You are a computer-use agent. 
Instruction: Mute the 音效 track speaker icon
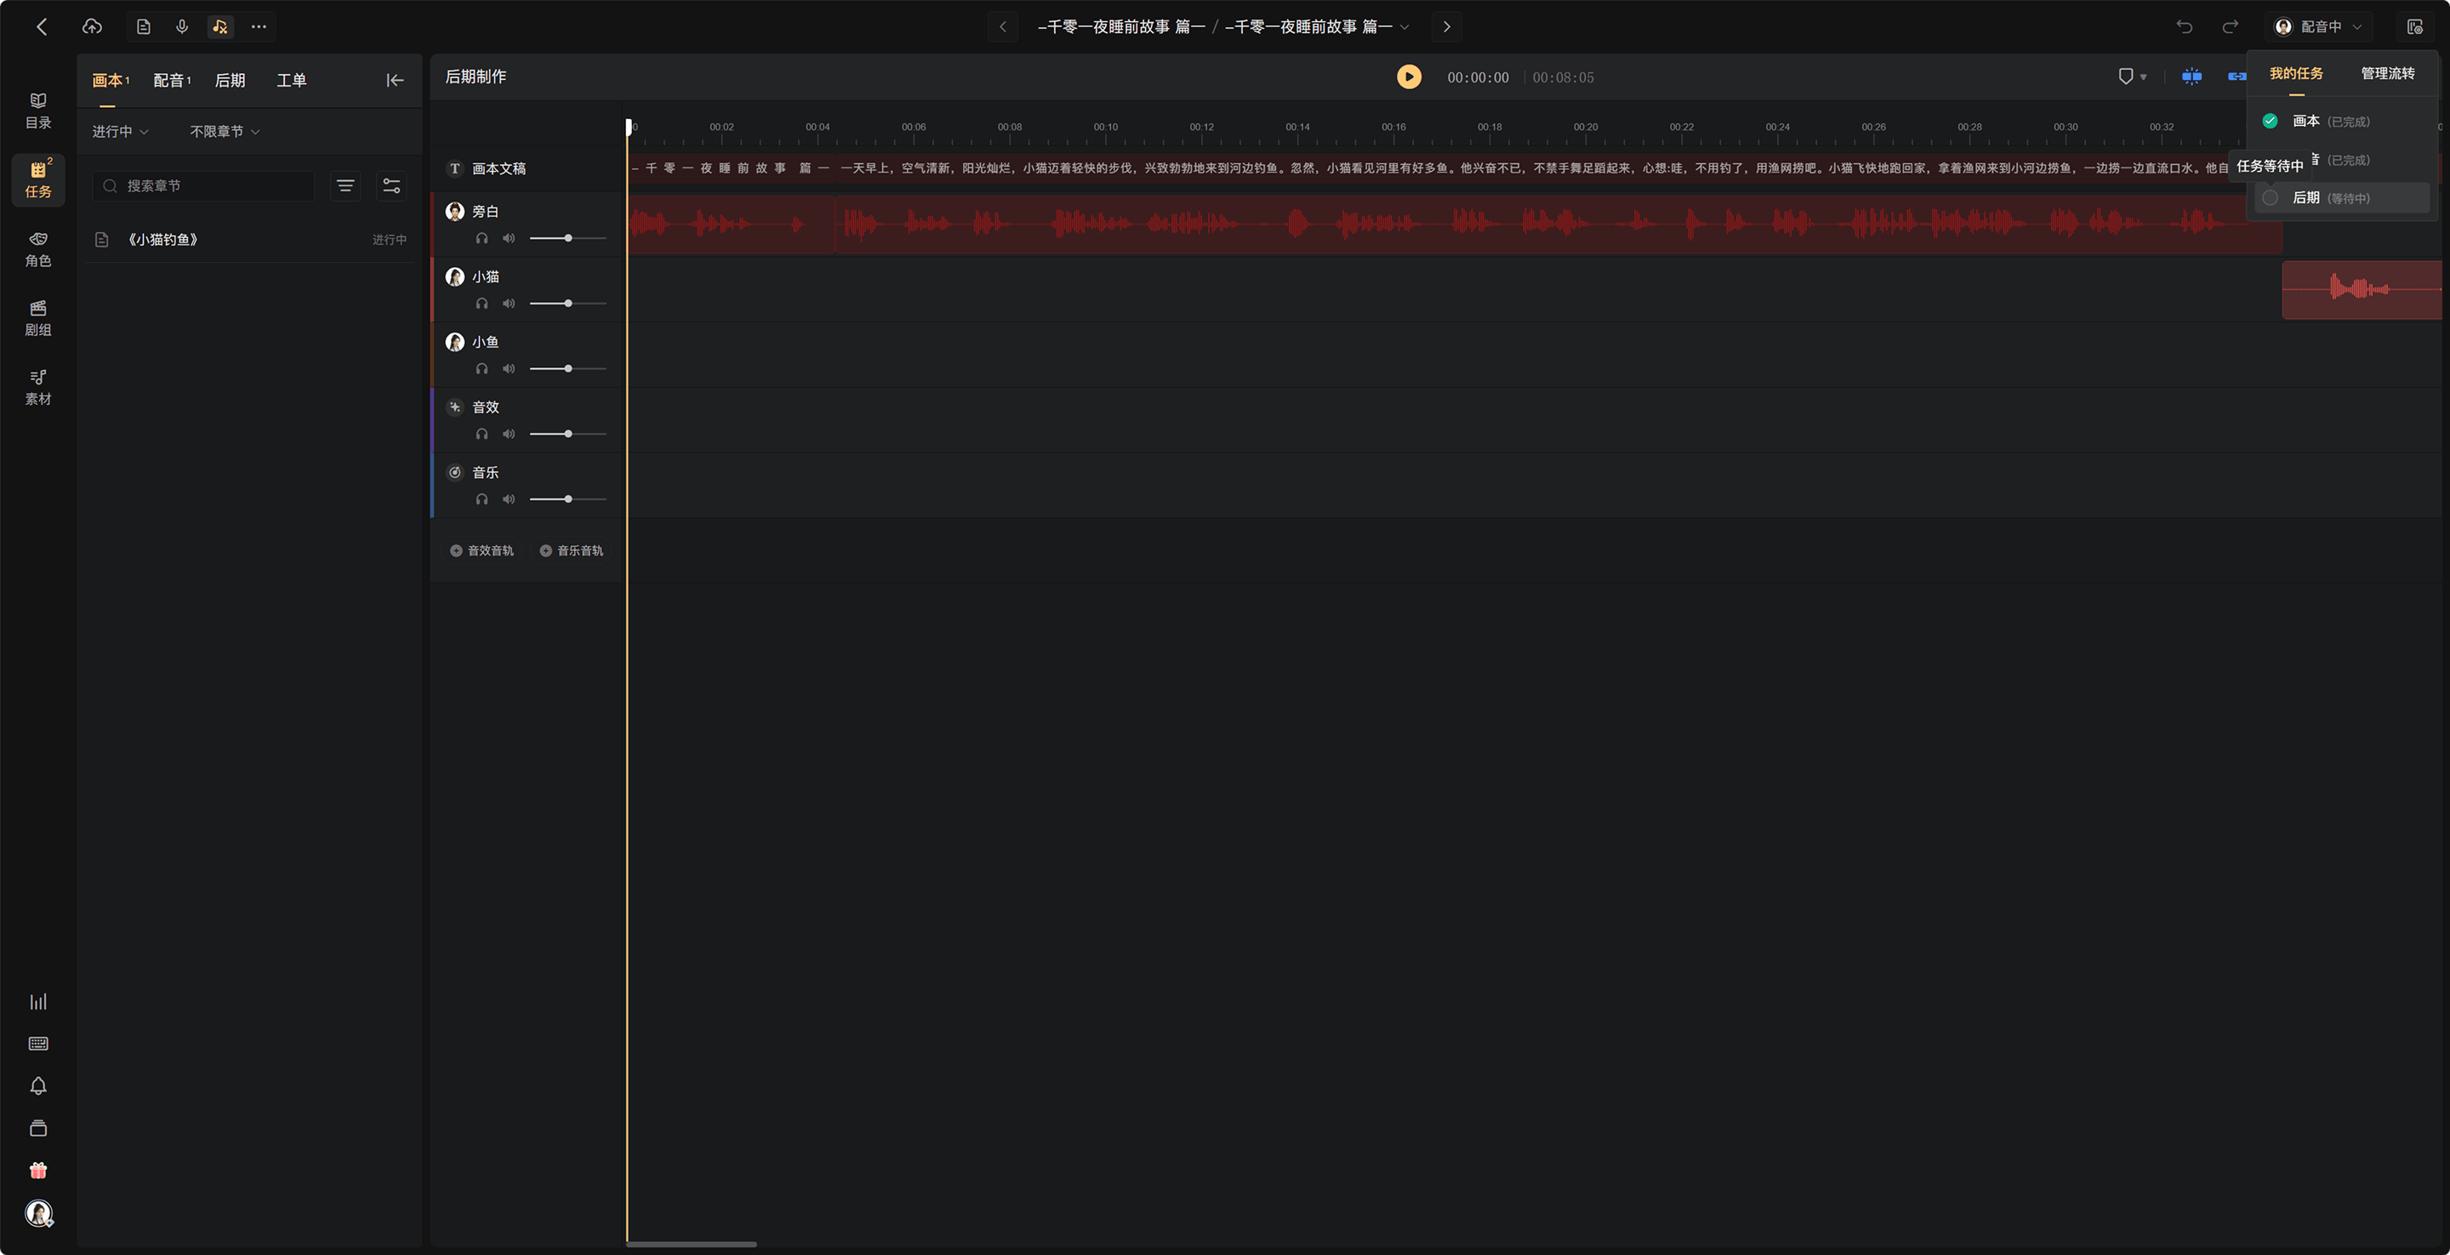pyautogui.click(x=509, y=434)
